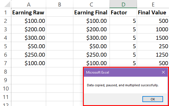Select cell C7 with $100.00
This screenshot has height=106, width=169.
tap(91, 63)
